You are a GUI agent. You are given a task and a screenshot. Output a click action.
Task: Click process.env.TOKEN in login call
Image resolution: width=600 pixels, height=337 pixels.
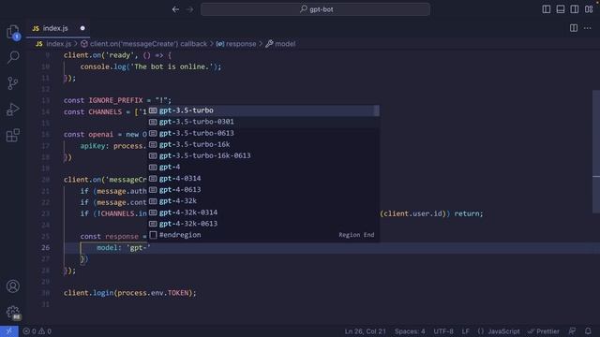tap(153, 293)
